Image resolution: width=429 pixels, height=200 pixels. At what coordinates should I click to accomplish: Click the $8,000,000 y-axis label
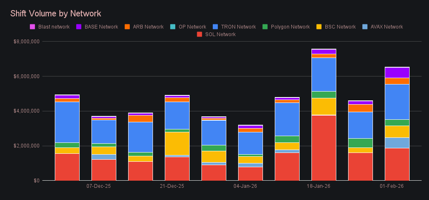[27, 42]
